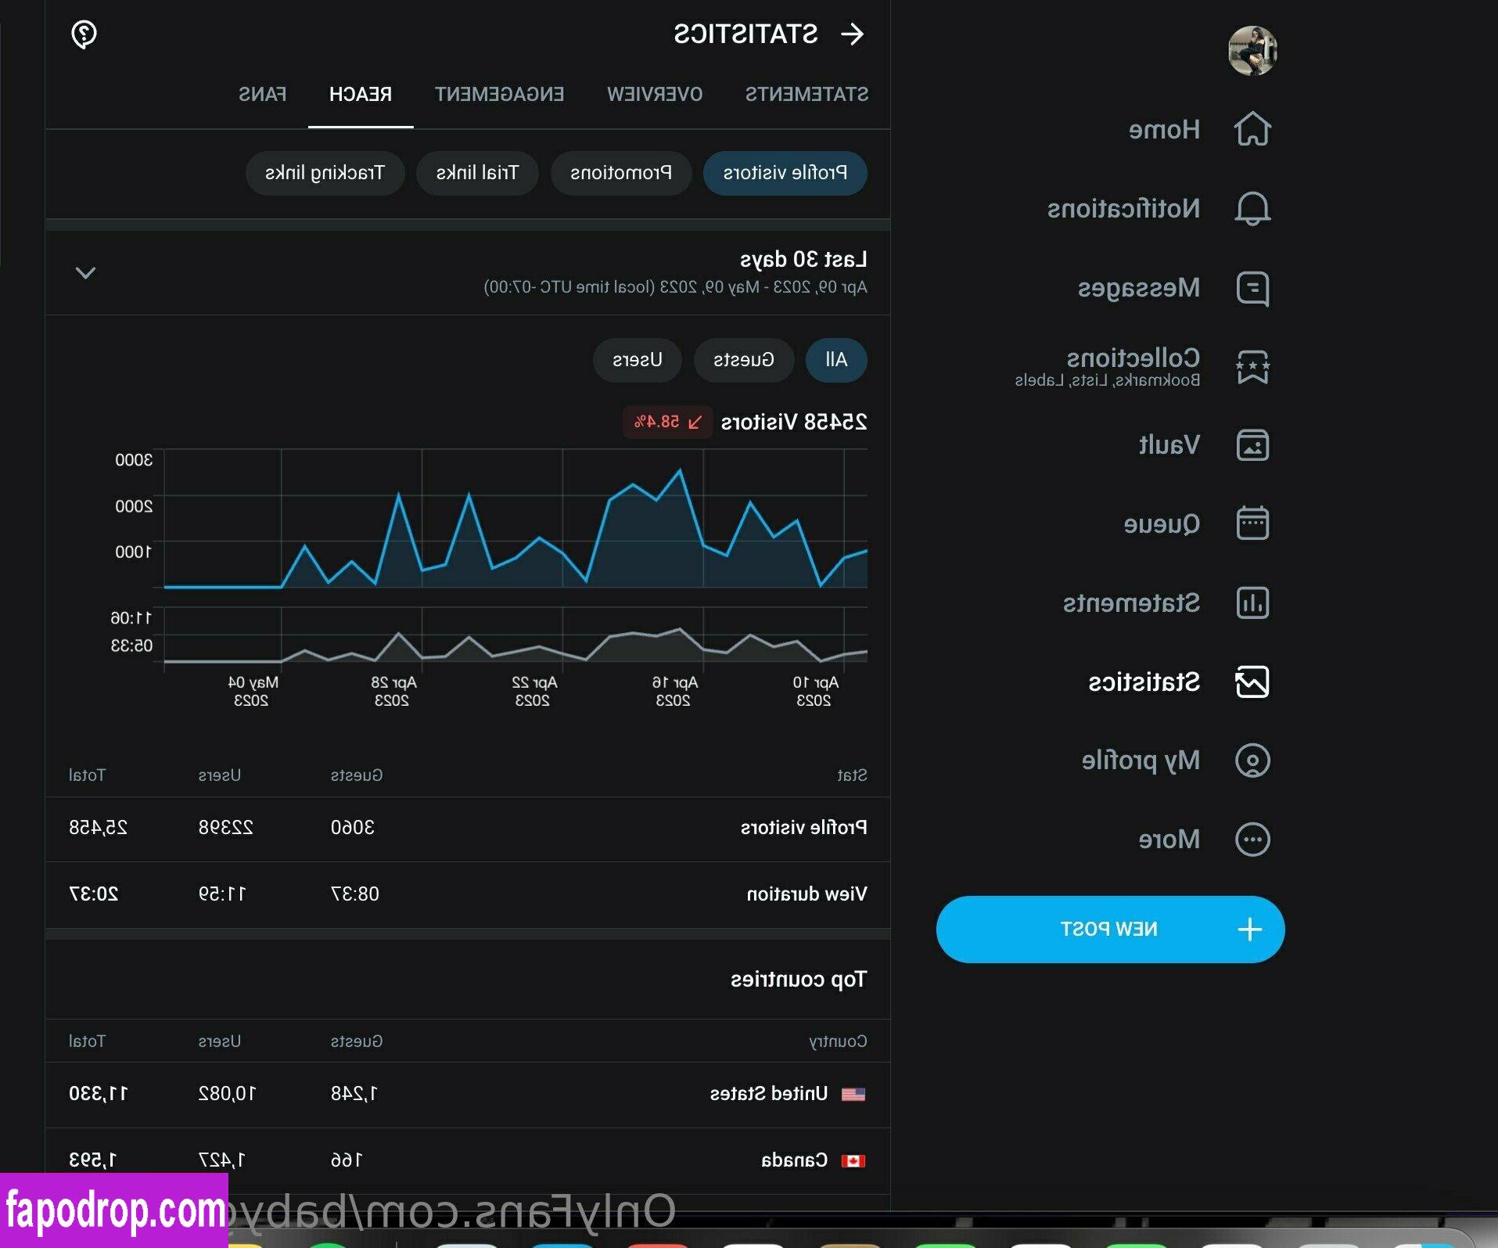Click the help question icon
This screenshot has width=1498, height=1248.
(x=84, y=34)
